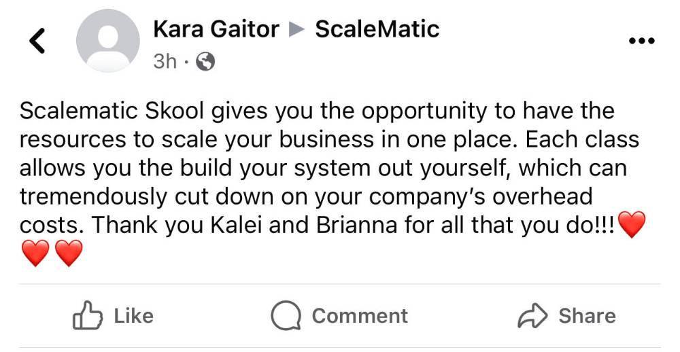The image size is (680, 352).
Task: Click the first heart on the last line
Action: 35,253
